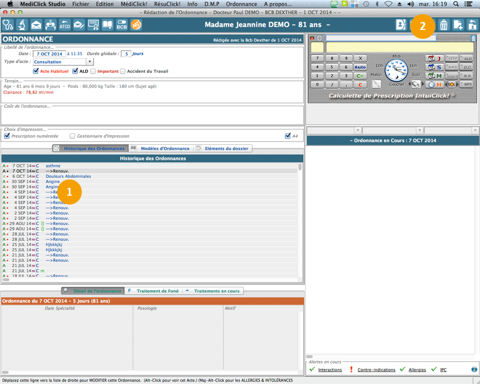Open the Contre-indications alert link
The image size is (480, 384).
pyautogui.click(x=376, y=370)
